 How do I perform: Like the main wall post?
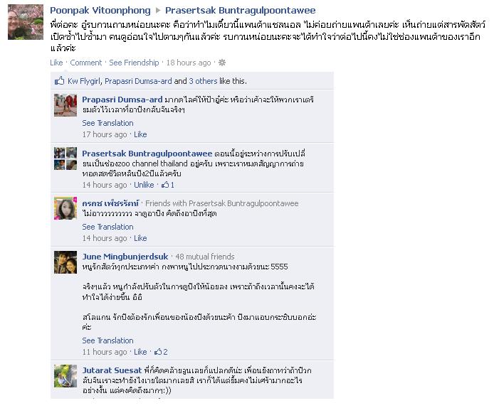(56, 63)
